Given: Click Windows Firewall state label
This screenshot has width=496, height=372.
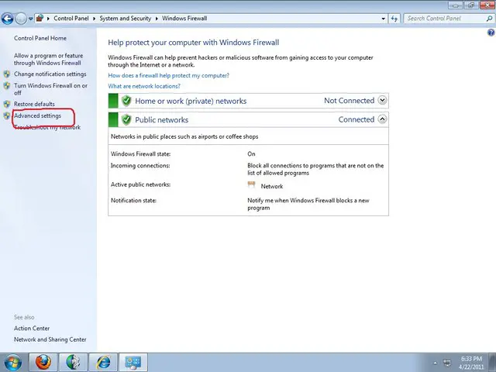Looking at the screenshot, I should (141, 154).
